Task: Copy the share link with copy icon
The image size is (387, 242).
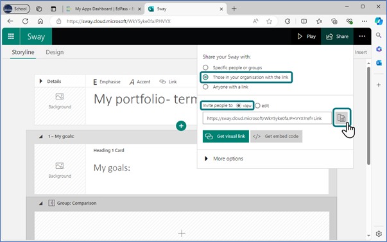Action: tap(341, 117)
